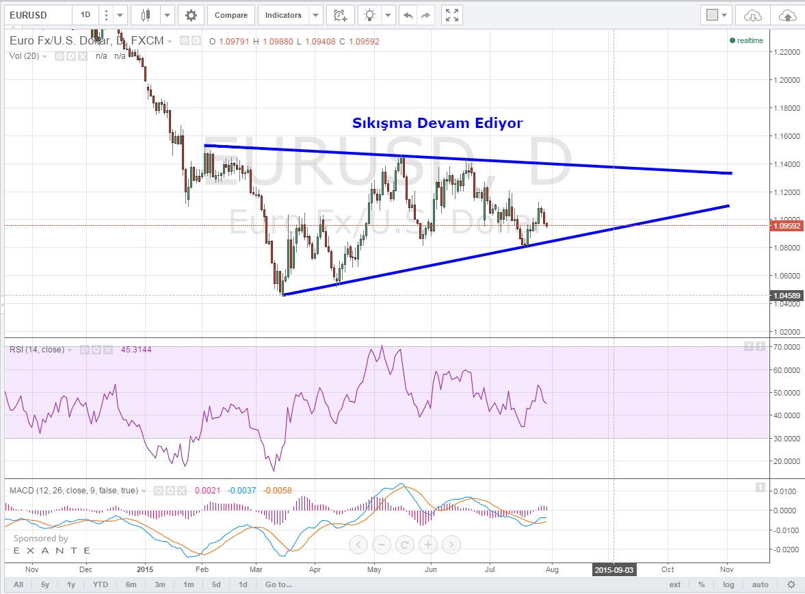
Task: Click the candlestick chart style icon
Action: [x=145, y=15]
